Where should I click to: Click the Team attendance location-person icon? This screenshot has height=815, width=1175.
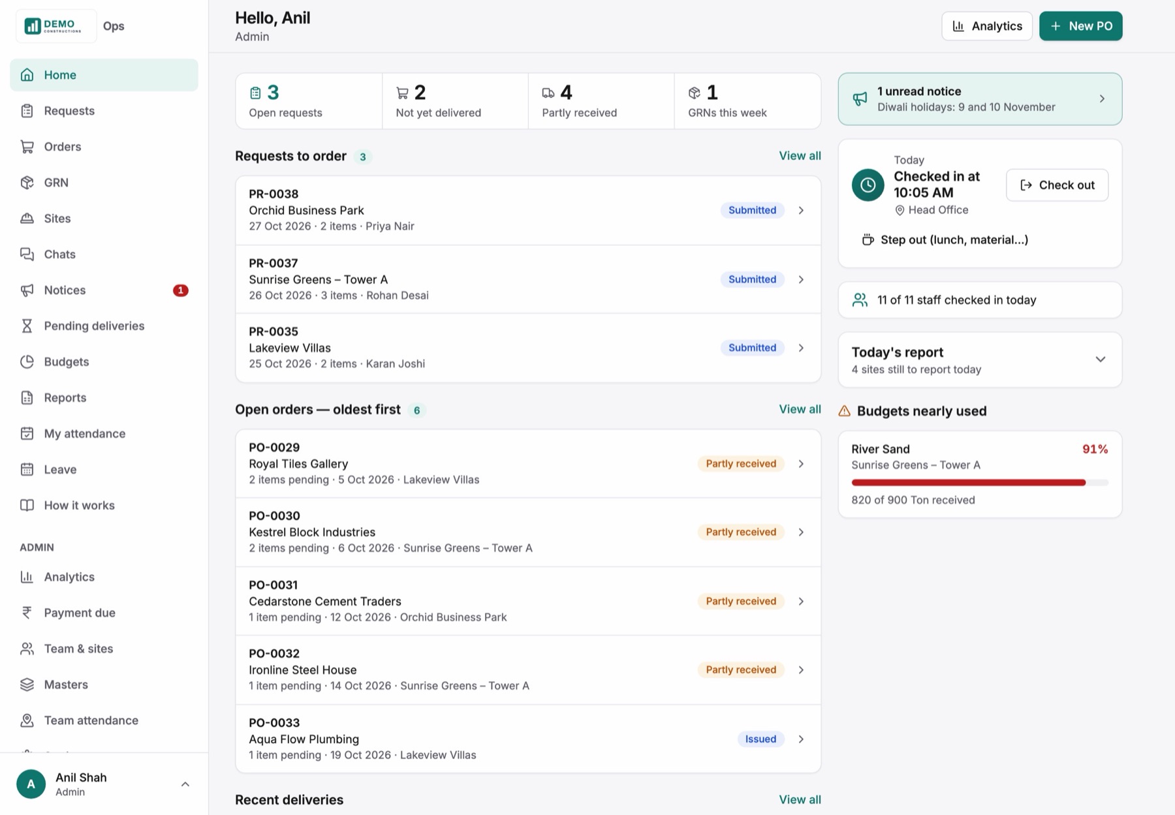coord(27,720)
